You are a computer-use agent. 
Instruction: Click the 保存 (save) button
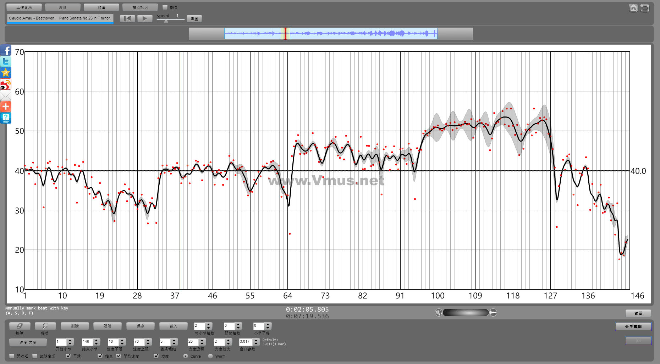pos(141,326)
